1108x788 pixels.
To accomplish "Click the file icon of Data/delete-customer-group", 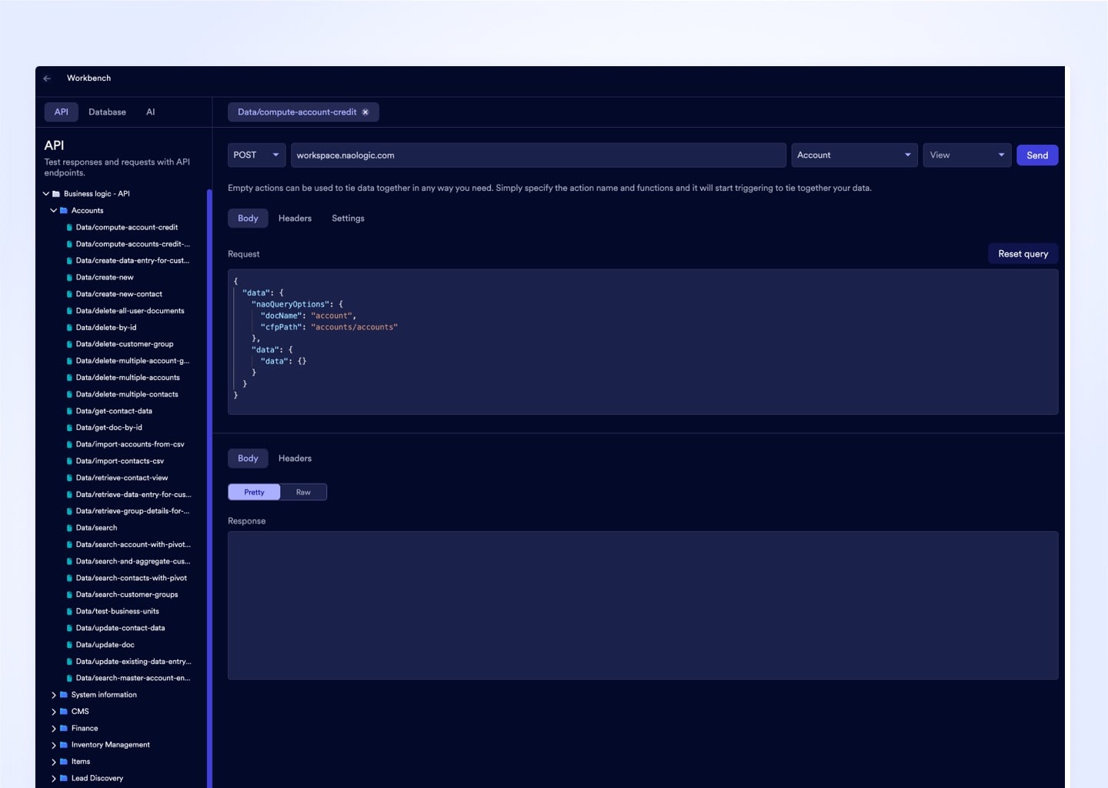I will (69, 345).
